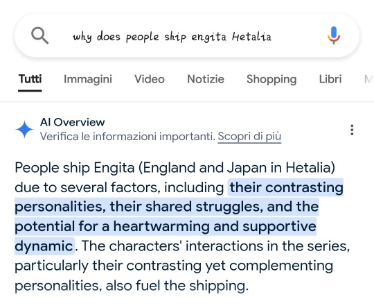Open the three-dot AI Overview options menu
Screen dimensions: 374x308
[x=352, y=130]
